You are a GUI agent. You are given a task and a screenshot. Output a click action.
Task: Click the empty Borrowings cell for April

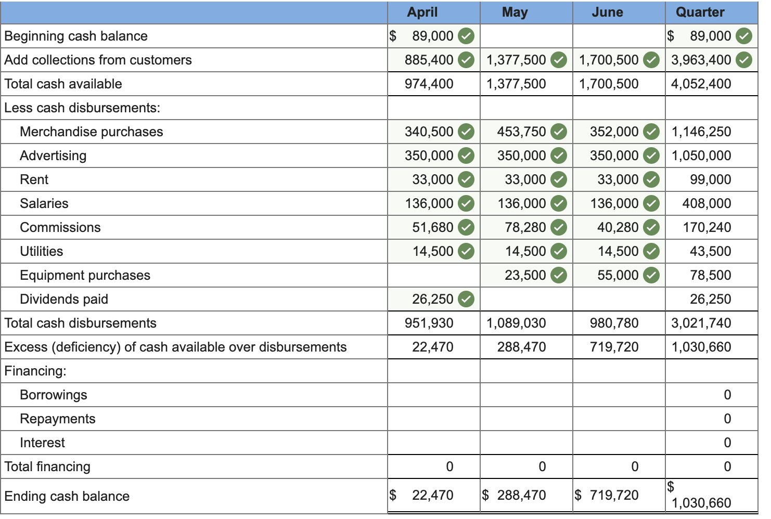pos(432,394)
